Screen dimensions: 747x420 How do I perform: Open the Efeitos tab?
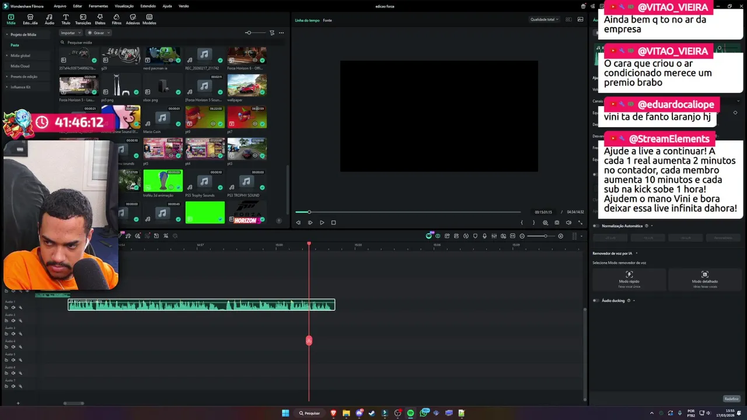[100, 19]
